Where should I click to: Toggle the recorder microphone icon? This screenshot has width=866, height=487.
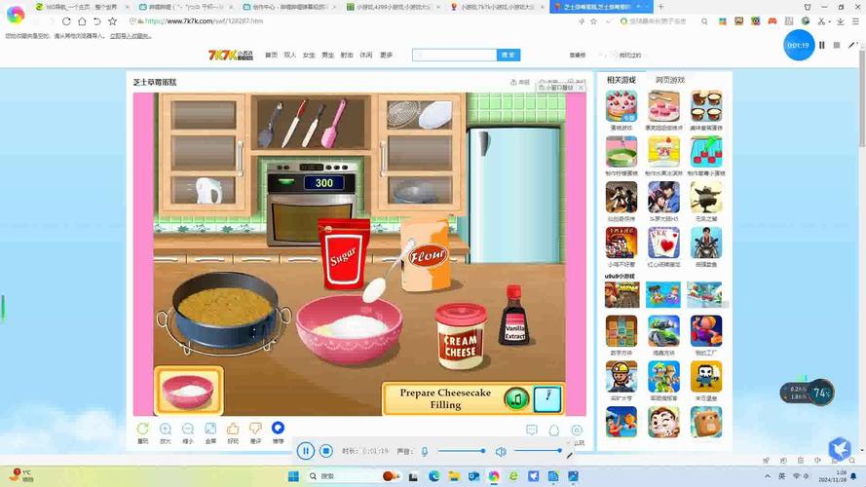(x=424, y=451)
